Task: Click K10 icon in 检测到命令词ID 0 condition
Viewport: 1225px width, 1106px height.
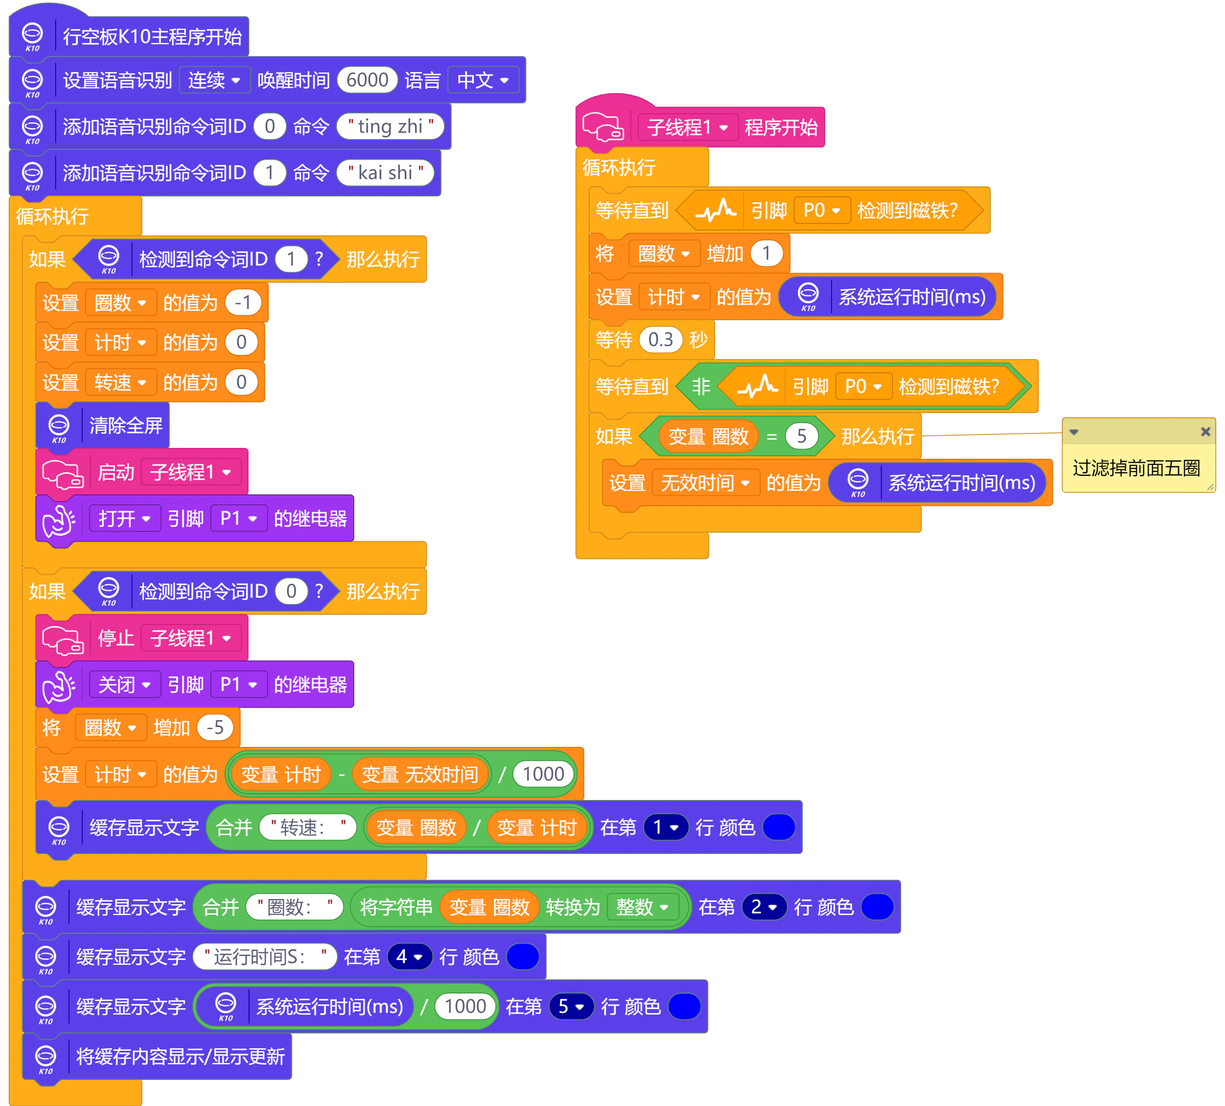Action: 109,591
